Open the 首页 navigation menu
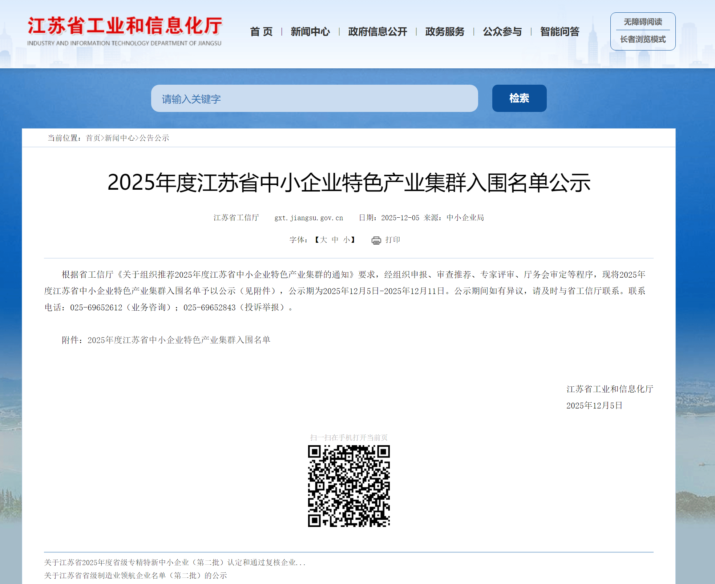This screenshot has width=715, height=584. (261, 32)
